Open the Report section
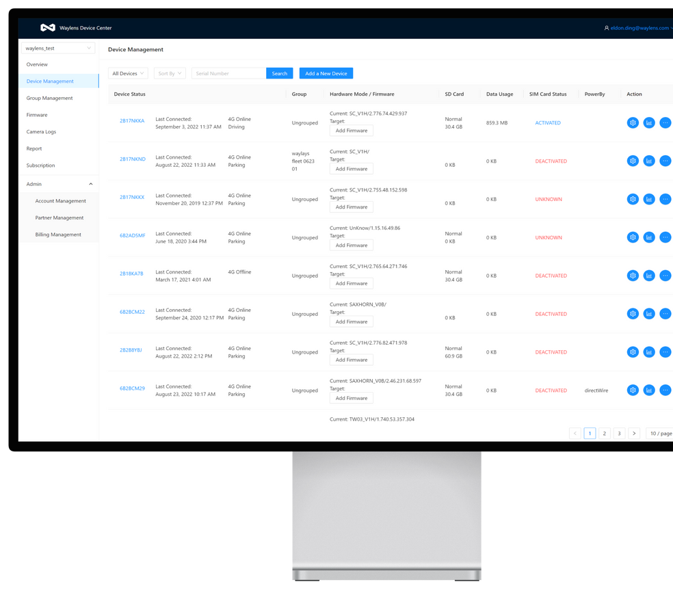This screenshot has height=595, width=673. point(59,148)
